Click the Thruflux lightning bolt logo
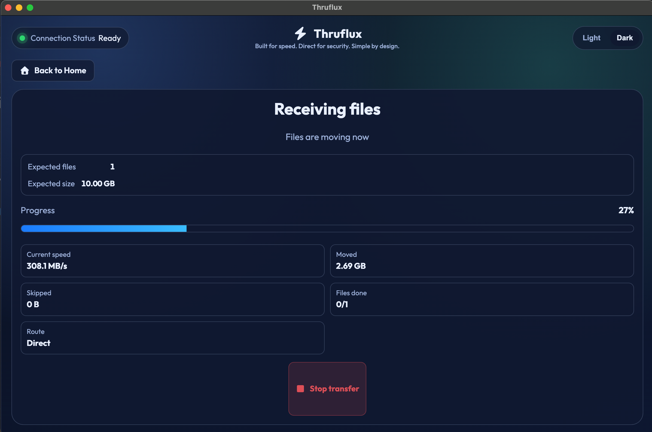The image size is (652, 432). 300,34
